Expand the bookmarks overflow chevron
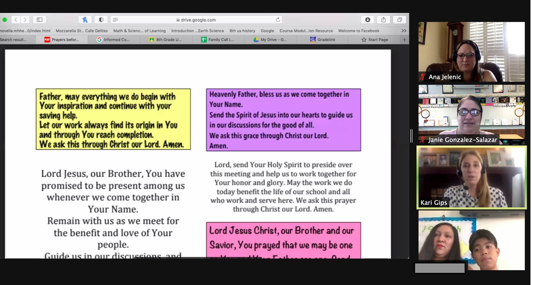Screen dimensions: 533x285 tap(404, 31)
